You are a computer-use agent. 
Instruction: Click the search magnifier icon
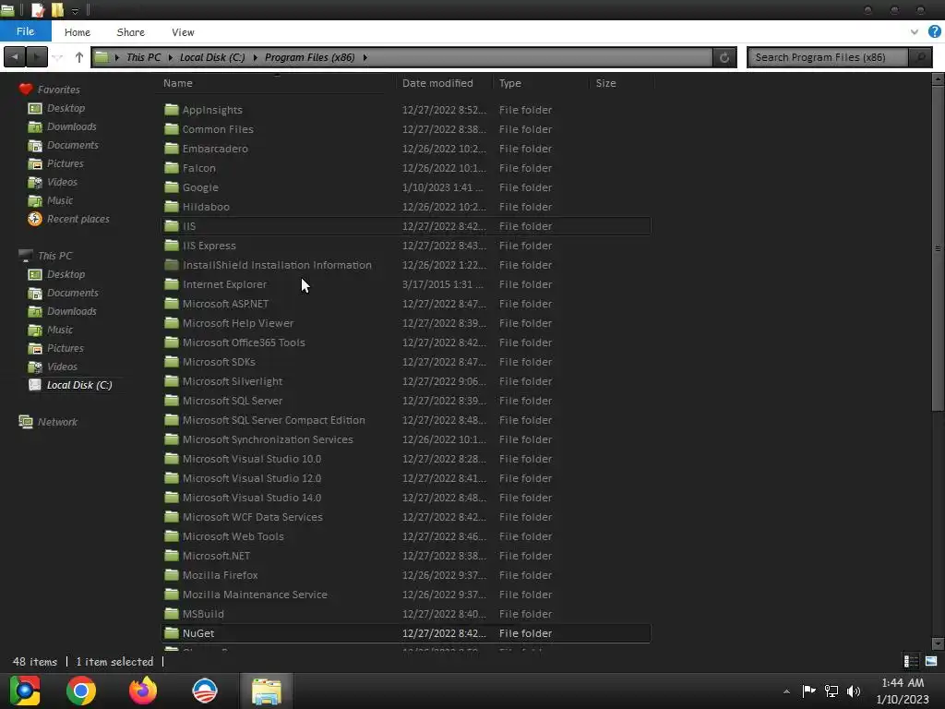point(920,57)
